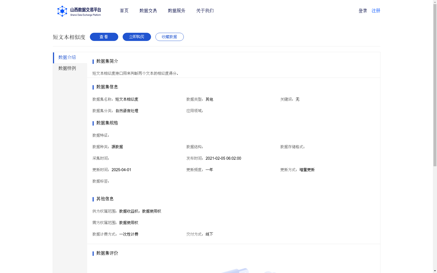Image resolution: width=437 pixels, height=273 pixels.
Task: Select the 数据介绍 side tab
Action: [x=70, y=58]
